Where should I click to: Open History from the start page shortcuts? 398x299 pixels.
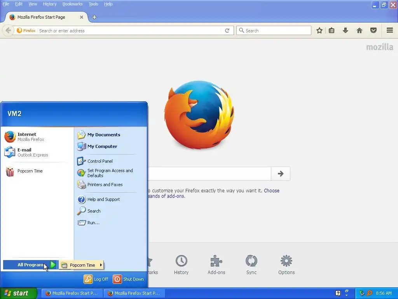click(x=181, y=265)
